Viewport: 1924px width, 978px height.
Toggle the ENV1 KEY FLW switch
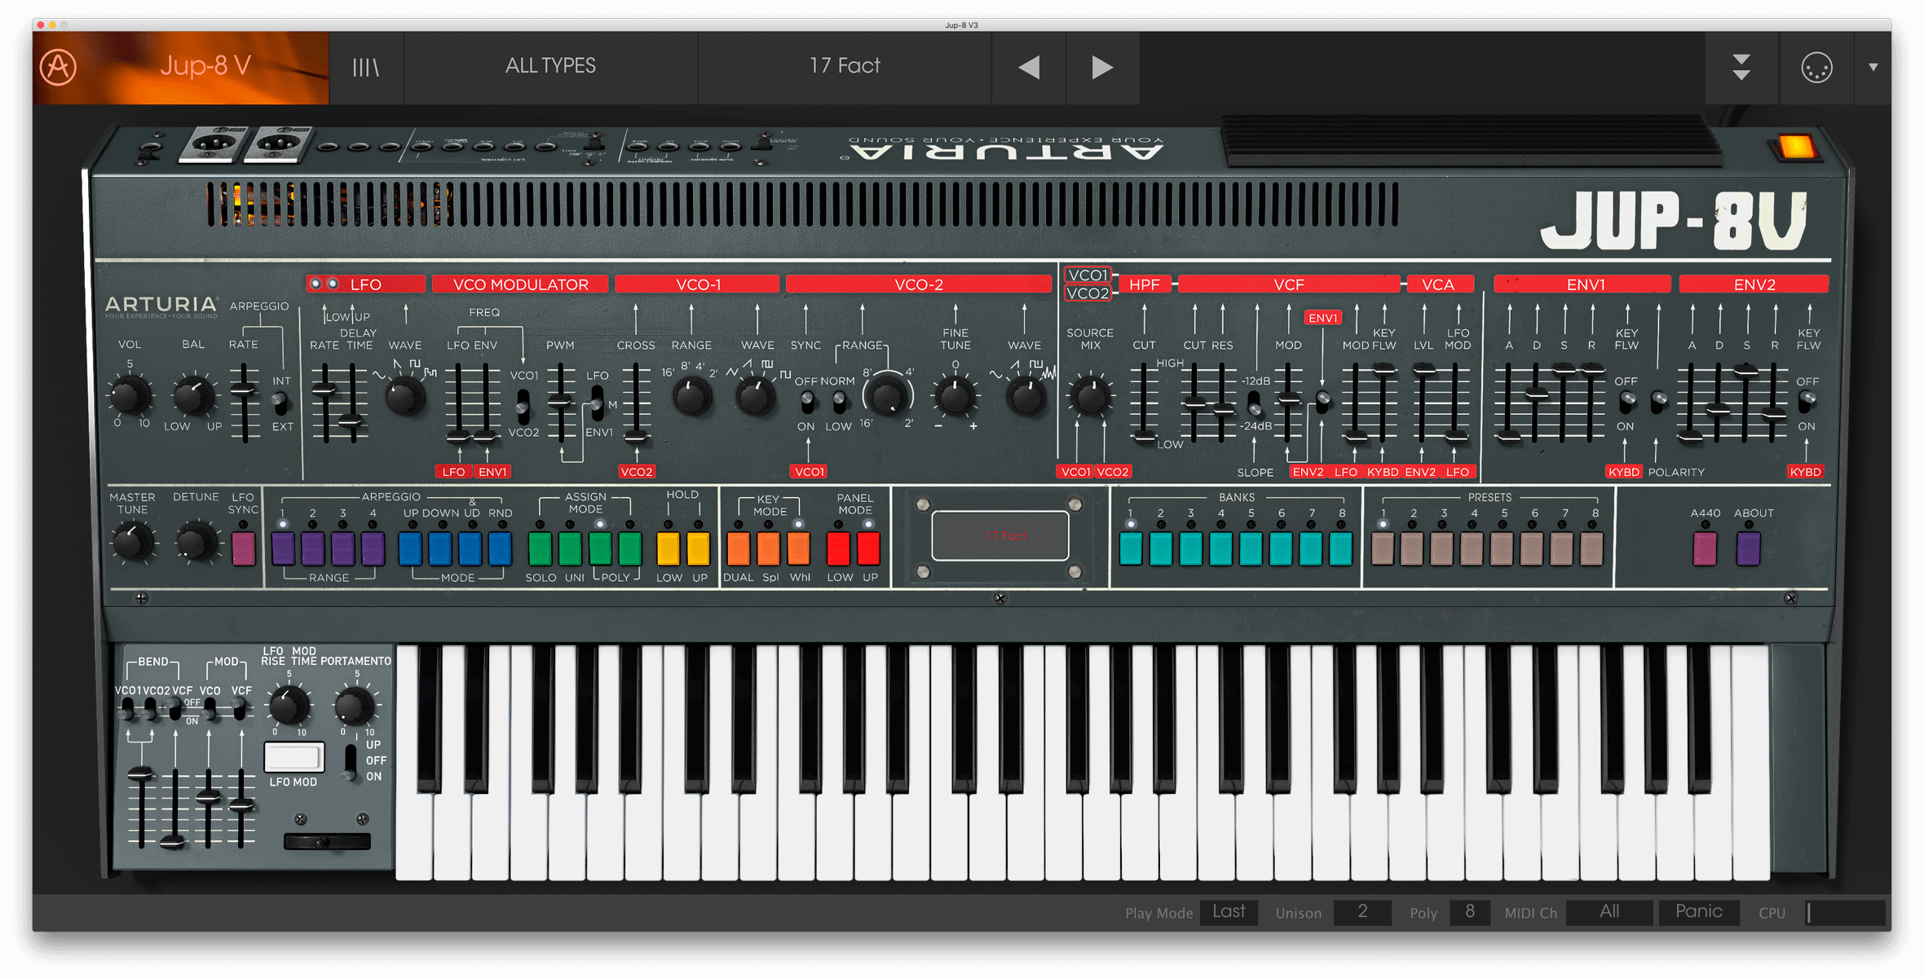1627,400
